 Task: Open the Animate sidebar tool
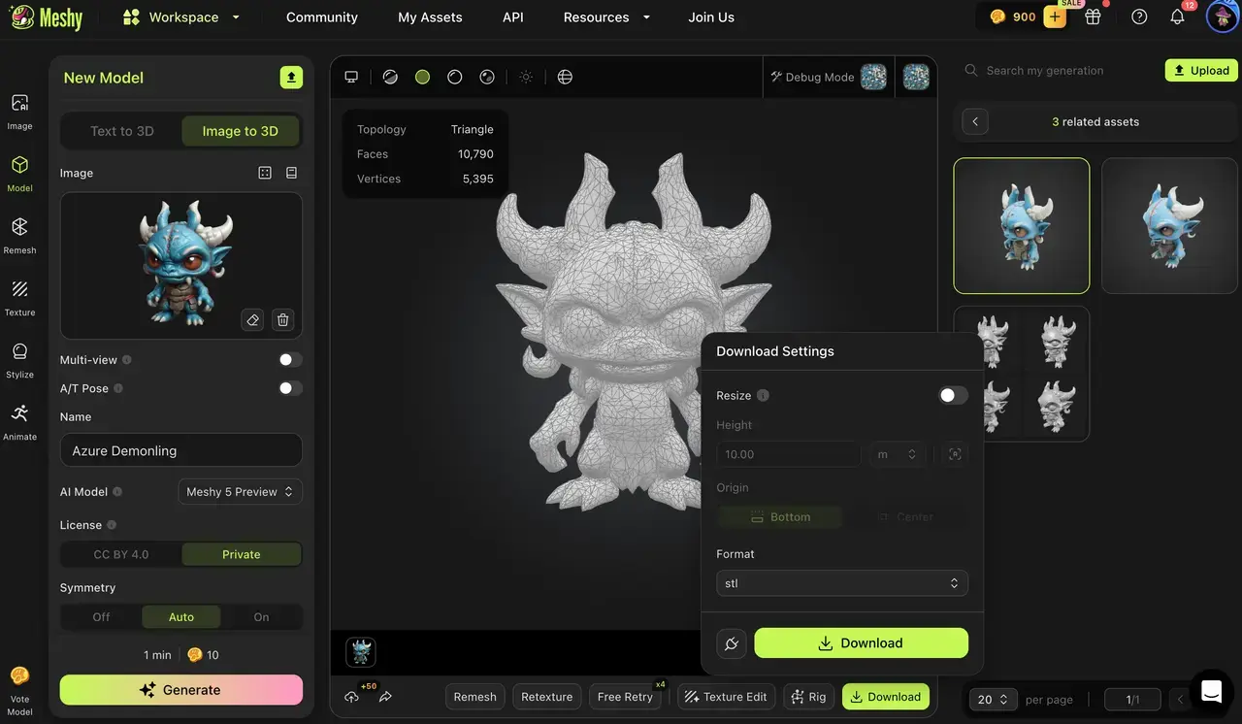click(x=19, y=421)
